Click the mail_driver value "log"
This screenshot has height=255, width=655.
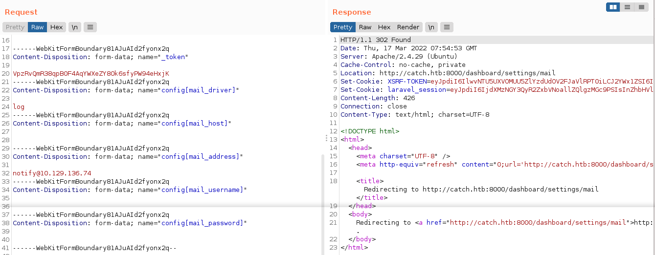click(19, 107)
